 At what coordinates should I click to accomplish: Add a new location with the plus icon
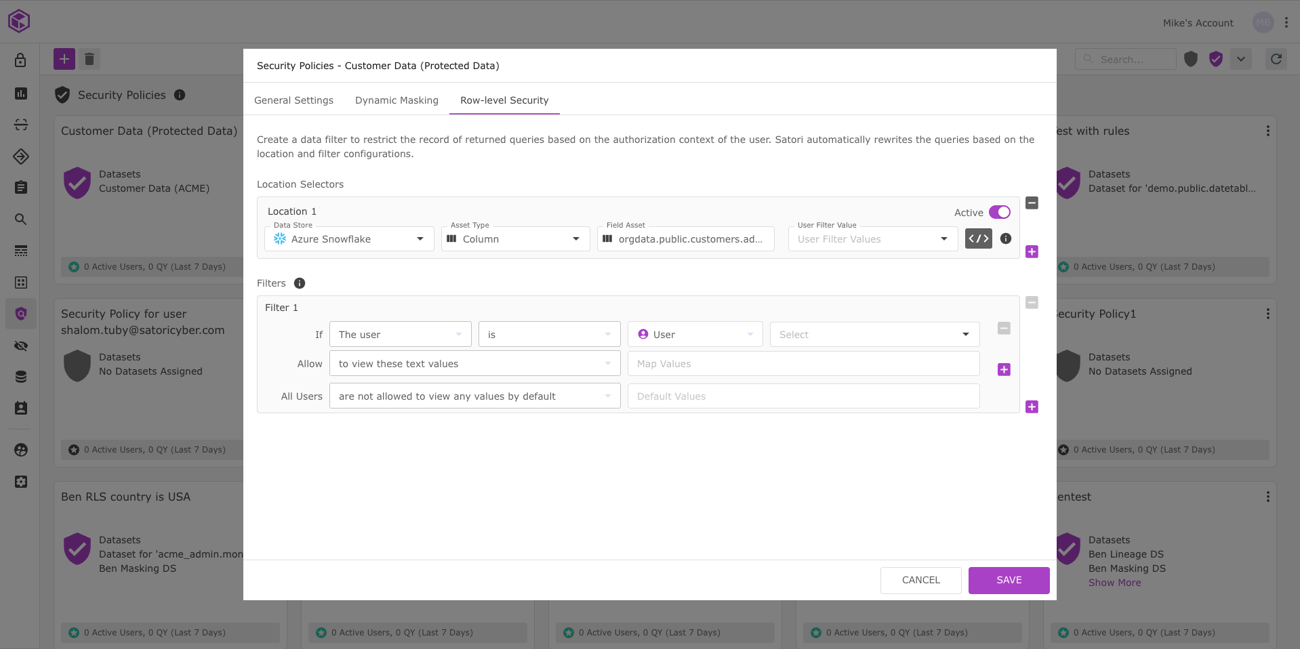(x=1032, y=252)
